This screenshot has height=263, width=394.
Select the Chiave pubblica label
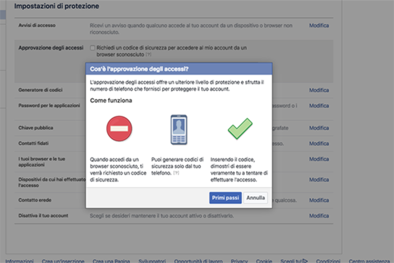tap(35, 128)
